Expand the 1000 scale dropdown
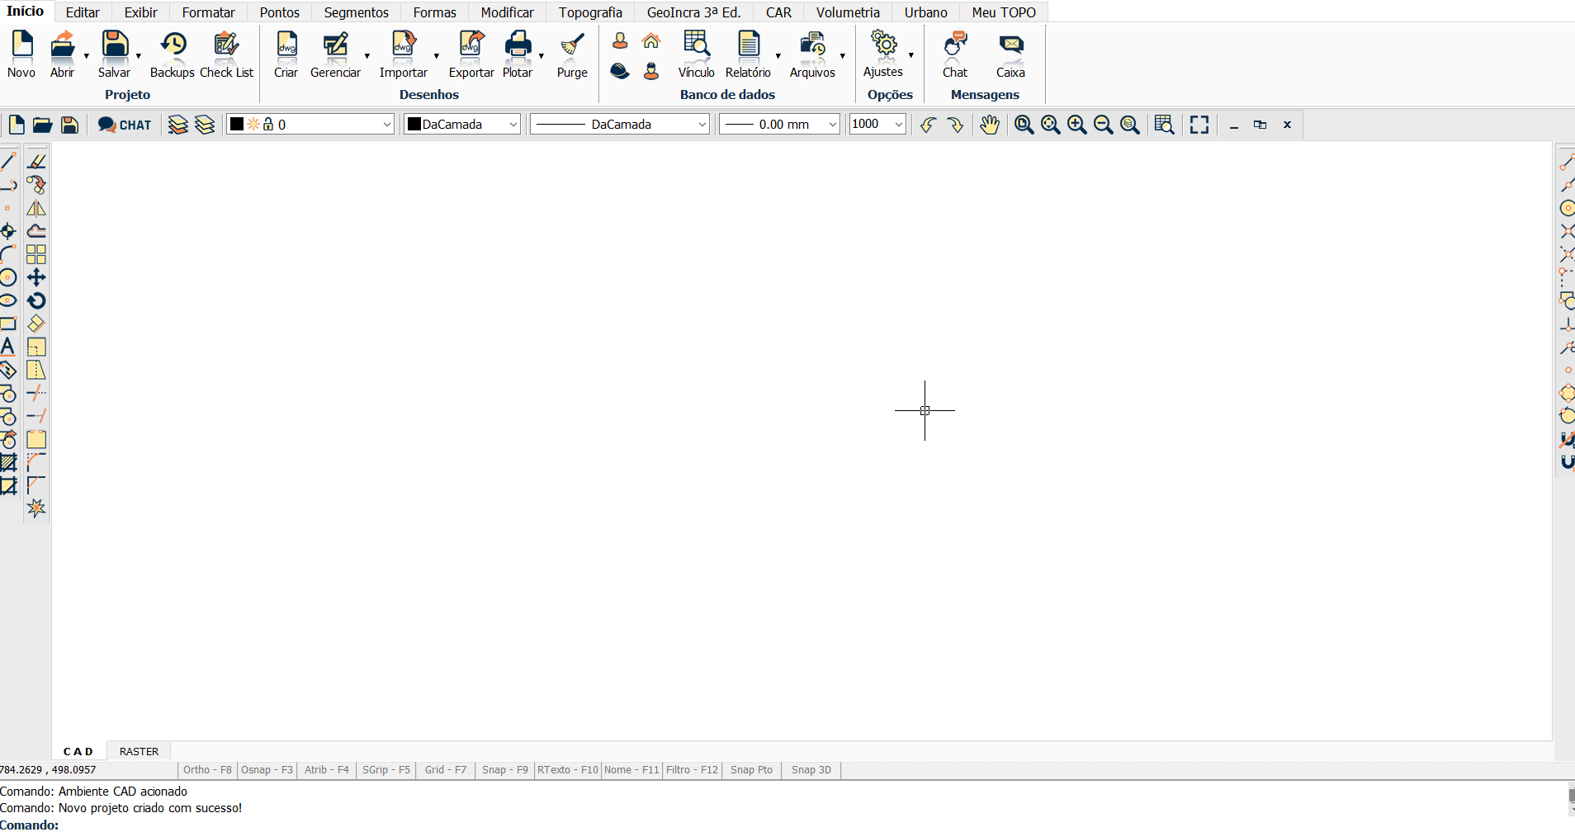Screen dimensions: 1575x832 point(898,125)
